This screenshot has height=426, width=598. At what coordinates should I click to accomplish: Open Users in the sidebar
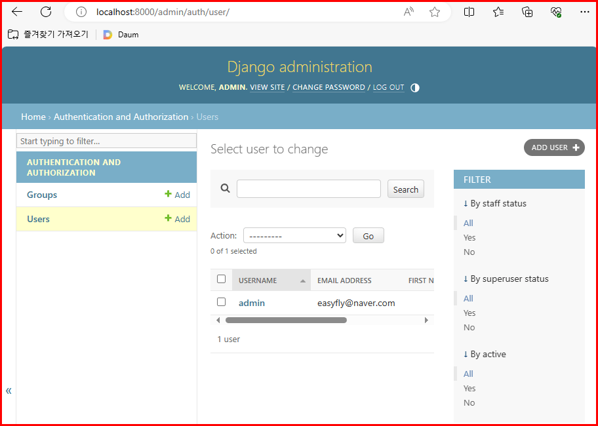click(x=38, y=219)
